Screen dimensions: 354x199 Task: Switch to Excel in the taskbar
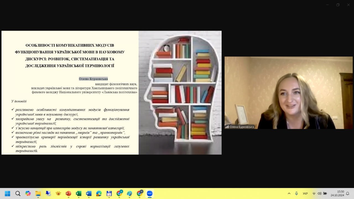click(79, 193)
